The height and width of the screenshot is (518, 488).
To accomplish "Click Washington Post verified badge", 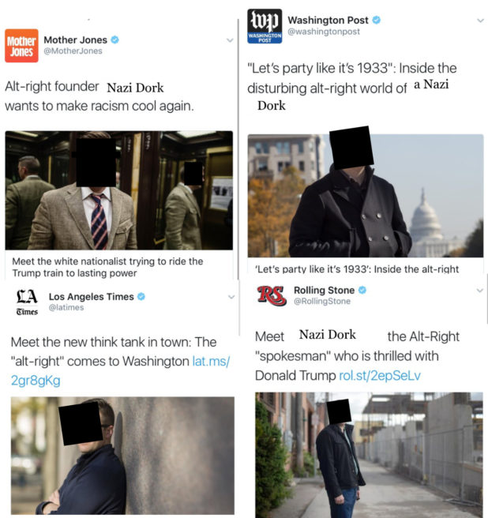I will point(377,21).
